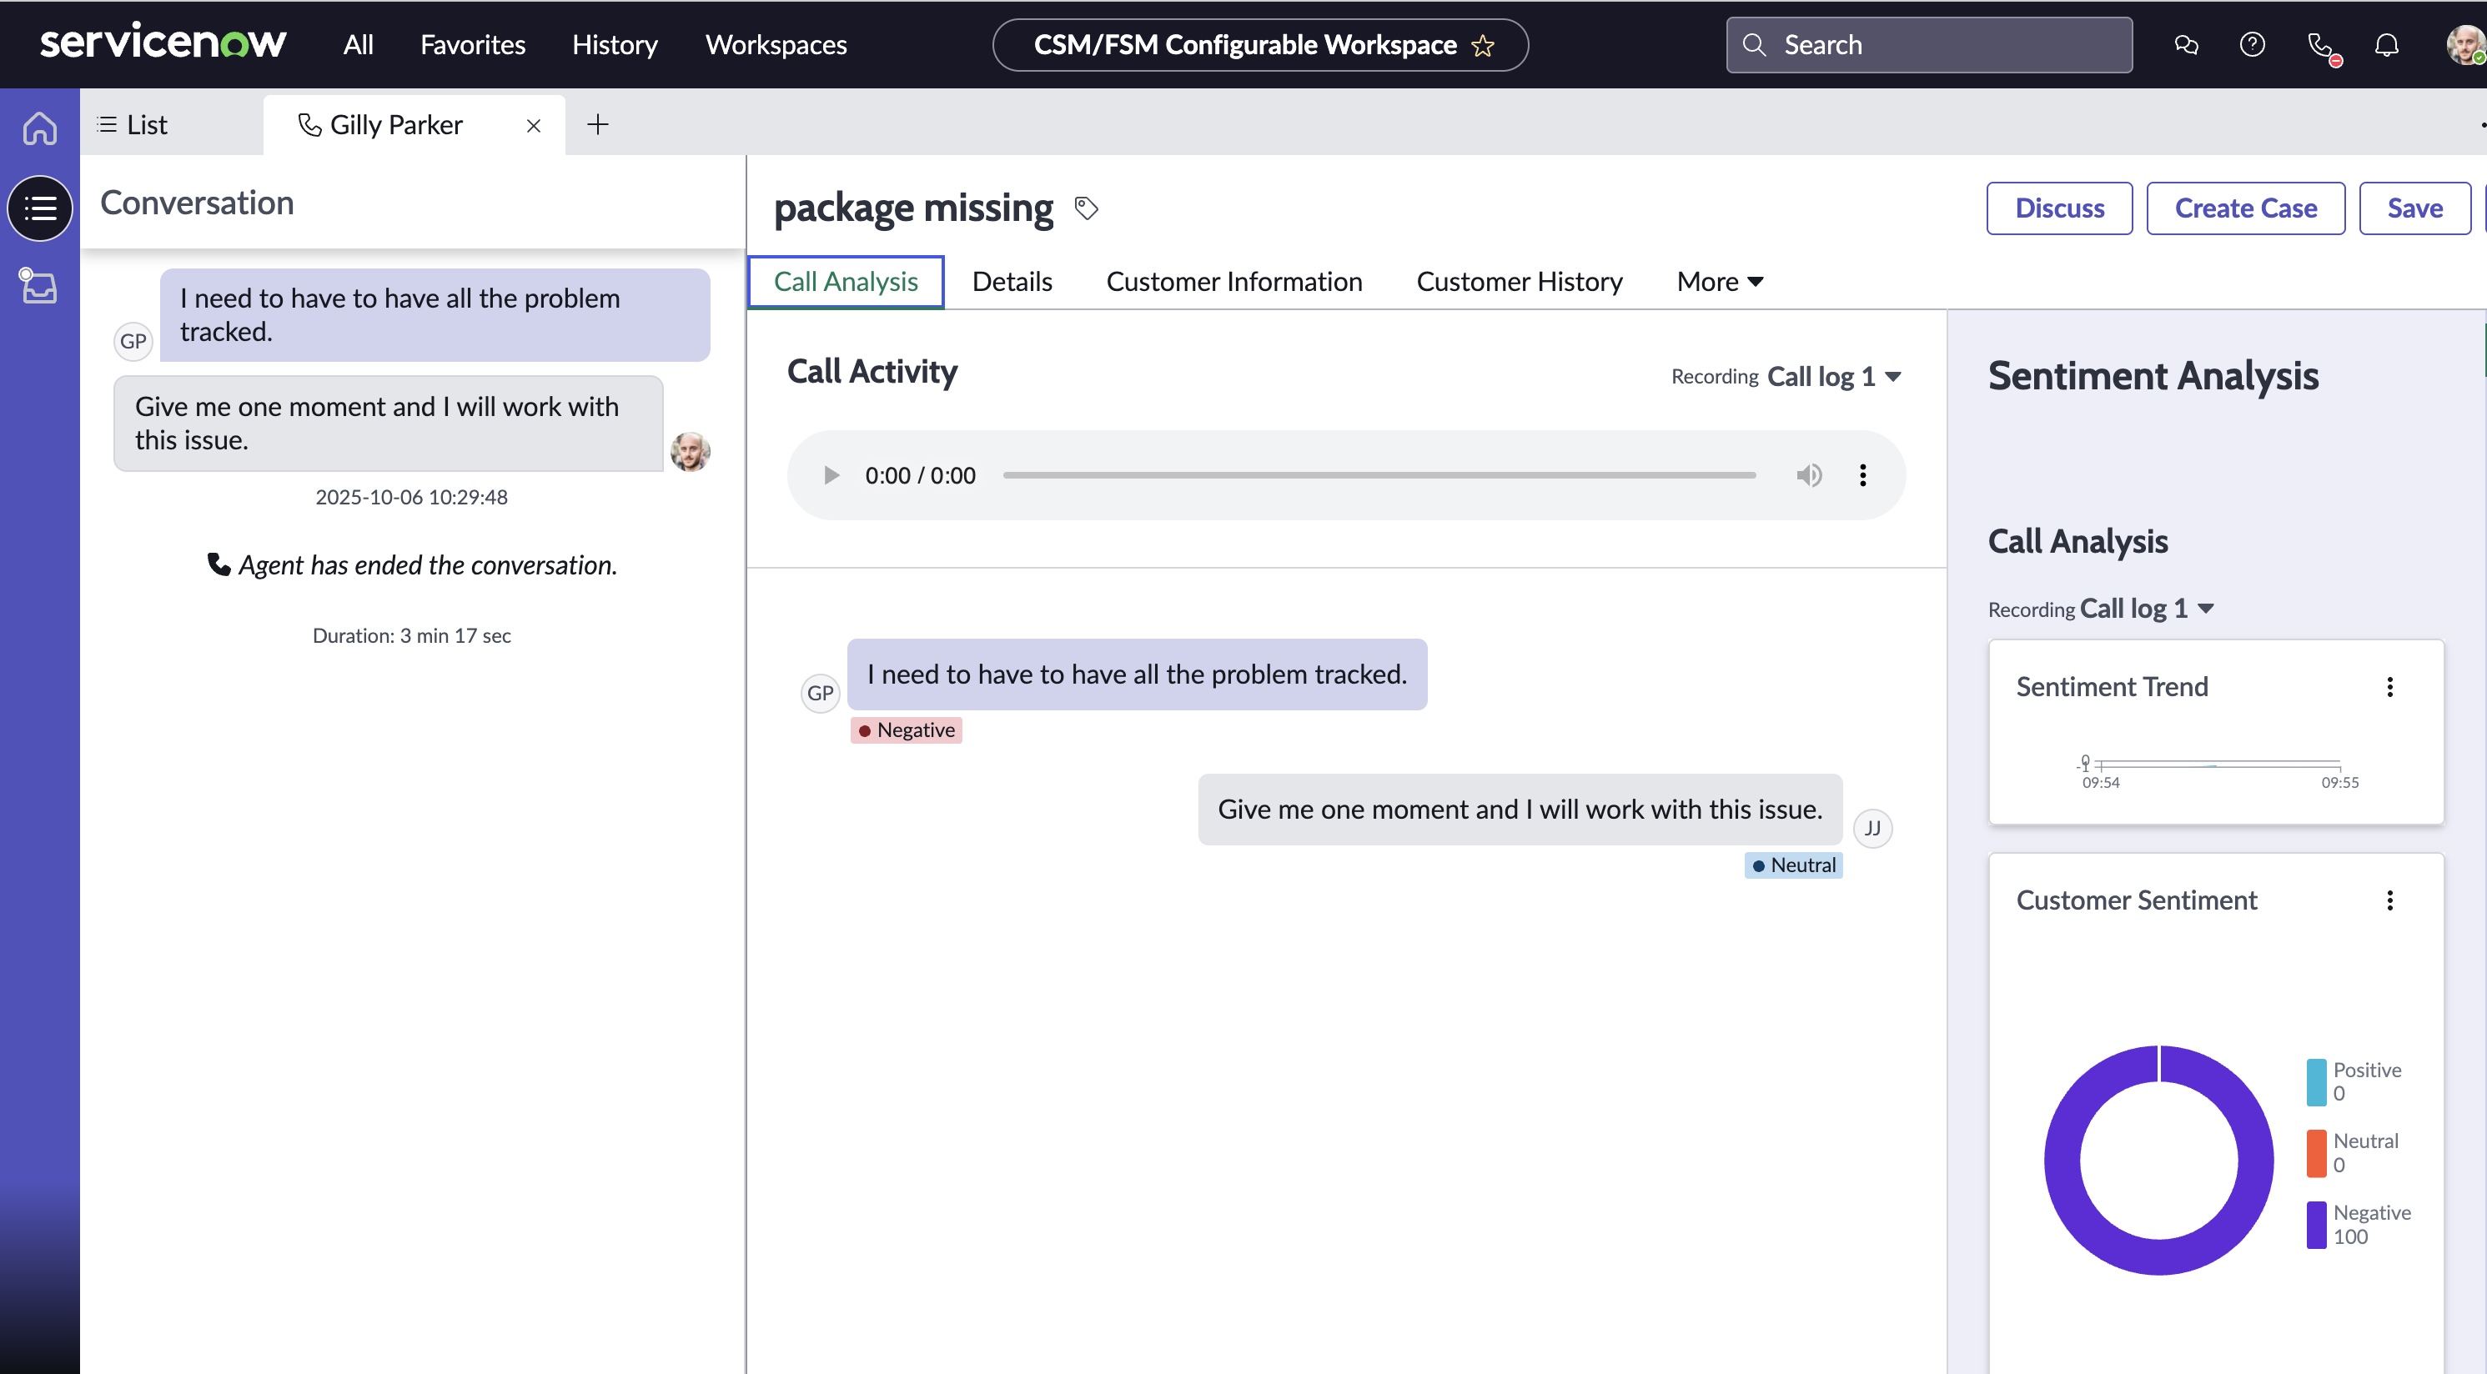Click the GP avatar in Call Activity transcript
This screenshot has width=2487, height=1374.
820,693
